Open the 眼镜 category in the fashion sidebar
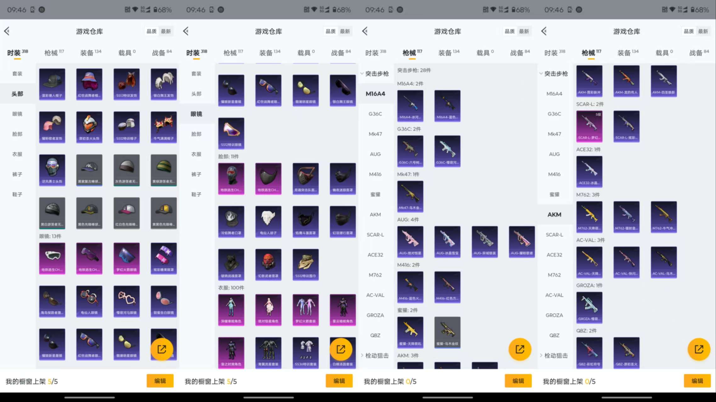The width and height of the screenshot is (716, 402). (18, 114)
